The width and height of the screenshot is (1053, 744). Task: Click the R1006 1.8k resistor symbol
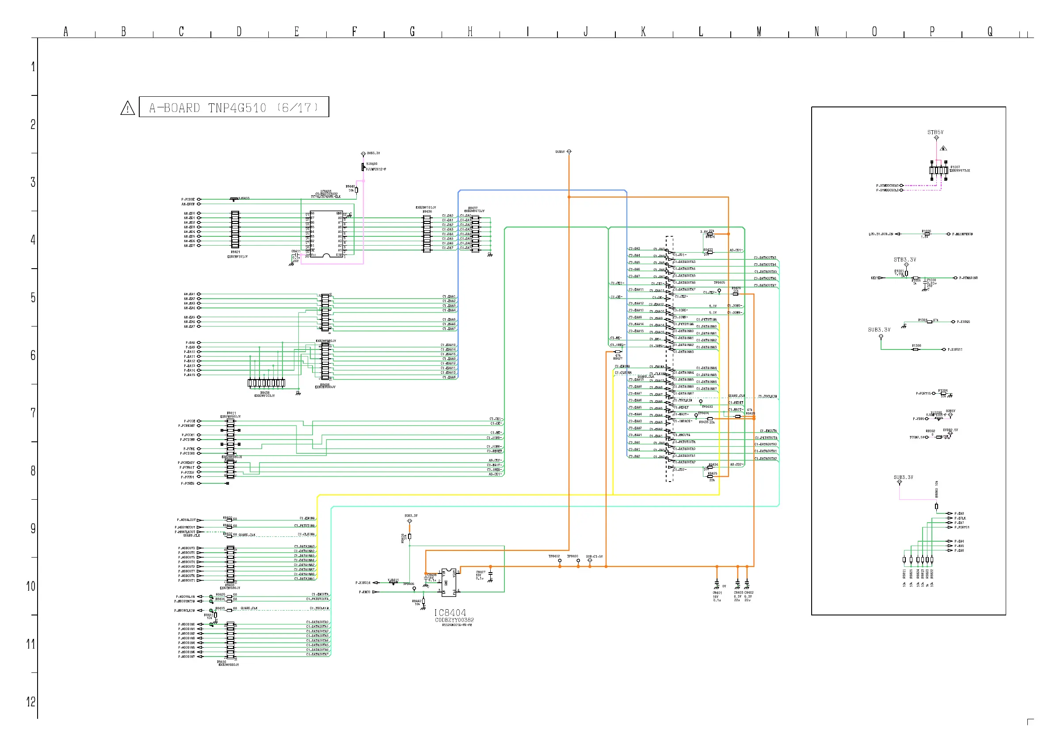pos(927,234)
